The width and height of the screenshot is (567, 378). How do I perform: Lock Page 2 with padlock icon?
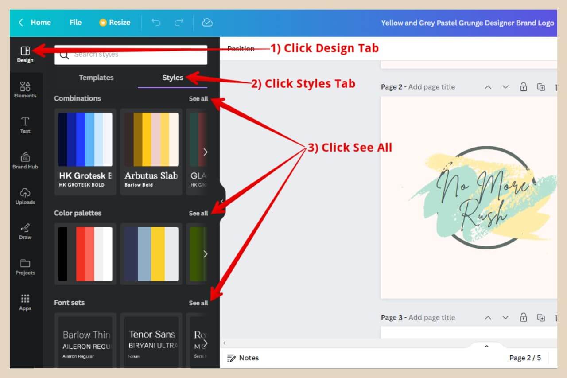click(x=524, y=87)
